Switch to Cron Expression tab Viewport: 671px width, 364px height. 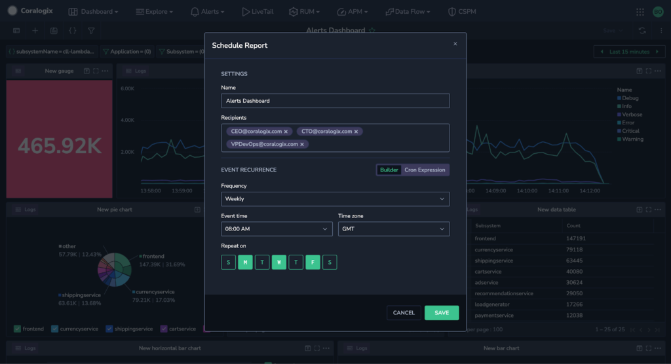(x=425, y=170)
